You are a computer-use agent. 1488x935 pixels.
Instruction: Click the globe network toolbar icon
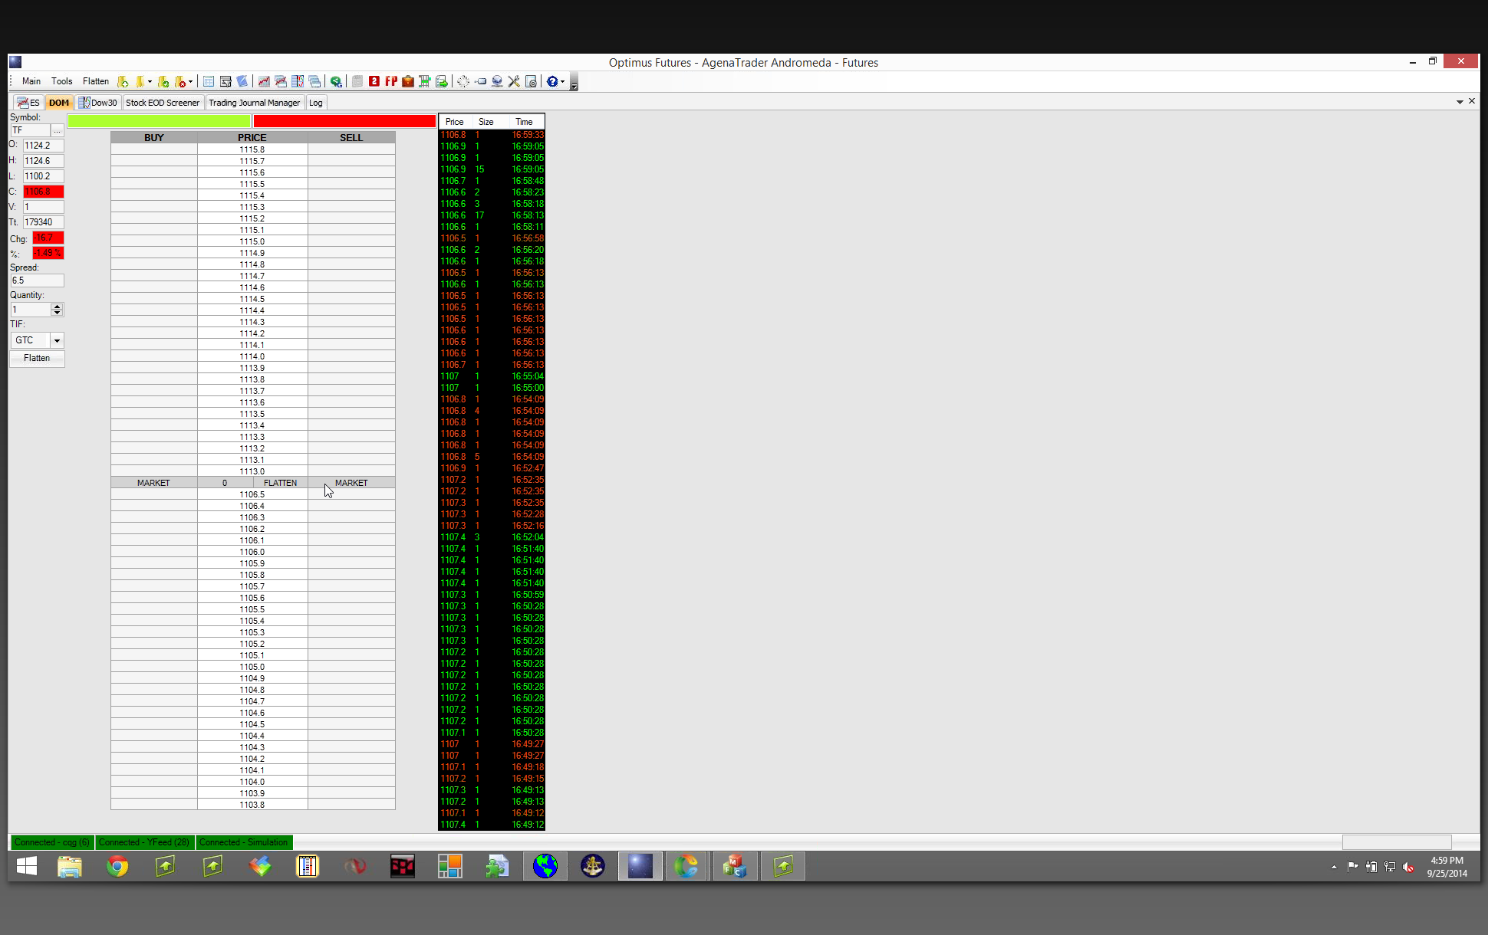497,81
